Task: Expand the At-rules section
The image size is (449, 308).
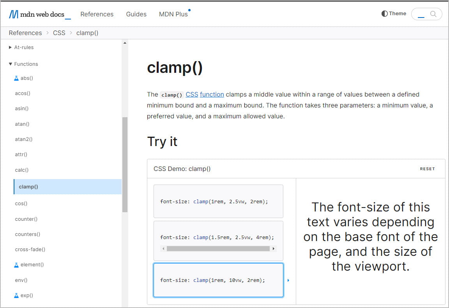Action: (x=9, y=47)
